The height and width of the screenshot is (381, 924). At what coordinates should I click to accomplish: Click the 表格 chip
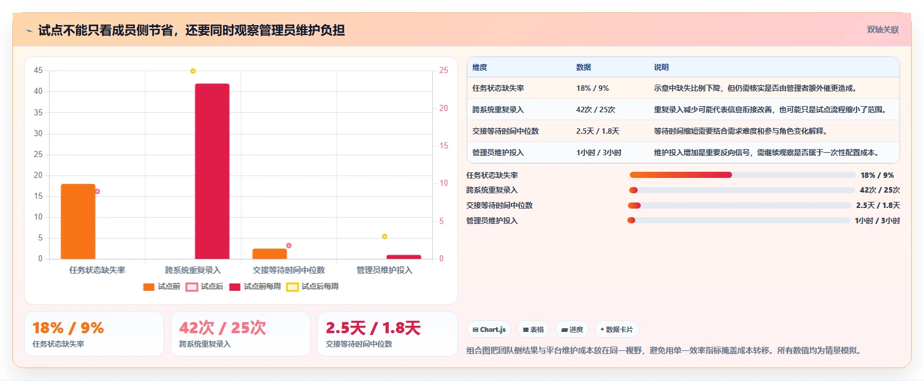click(533, 329)
